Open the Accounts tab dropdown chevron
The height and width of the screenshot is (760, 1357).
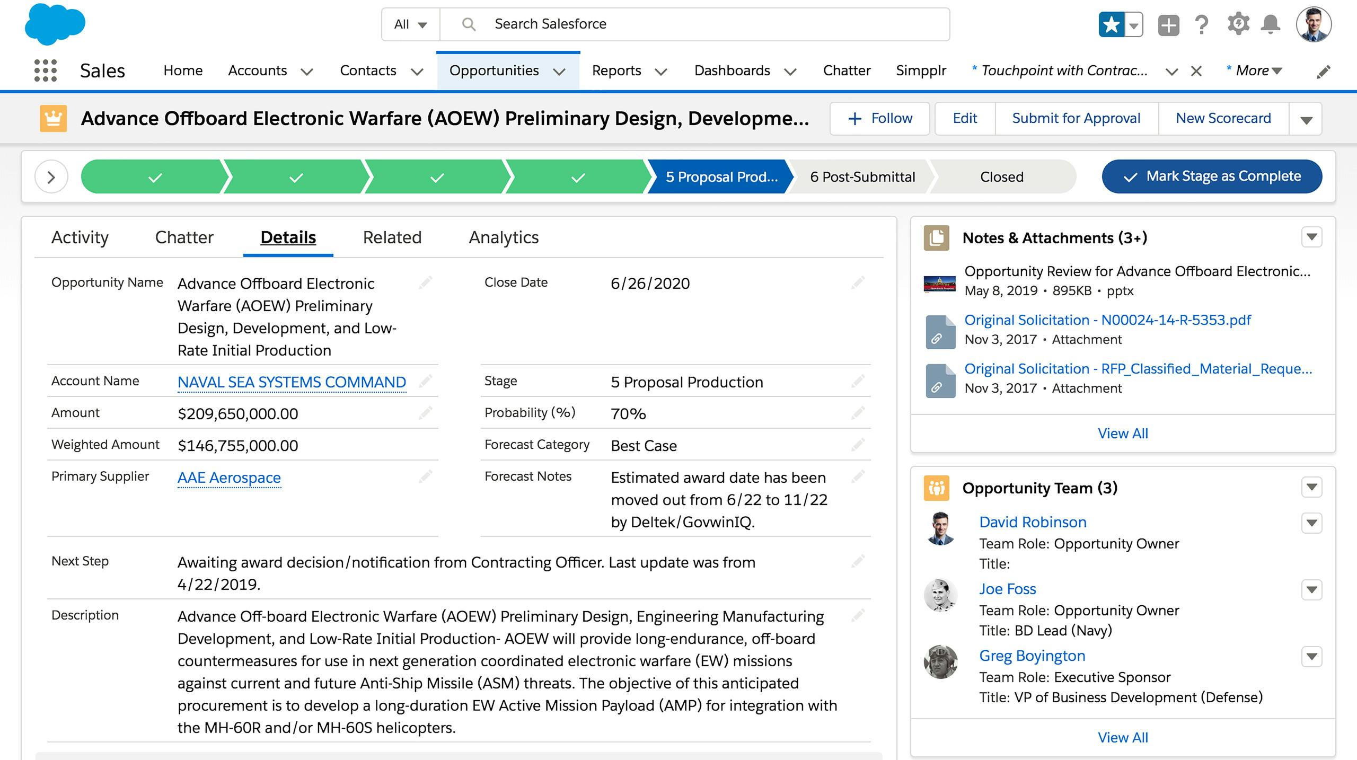(x=307, y=72)
